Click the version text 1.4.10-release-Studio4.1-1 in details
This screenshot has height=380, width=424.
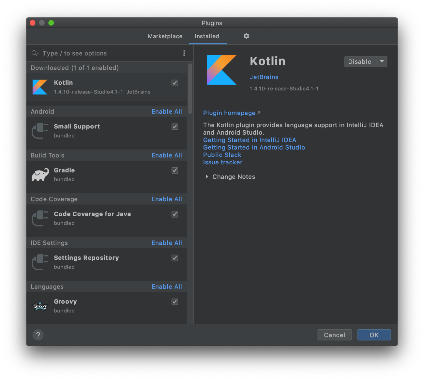click(x=284, y=89)
